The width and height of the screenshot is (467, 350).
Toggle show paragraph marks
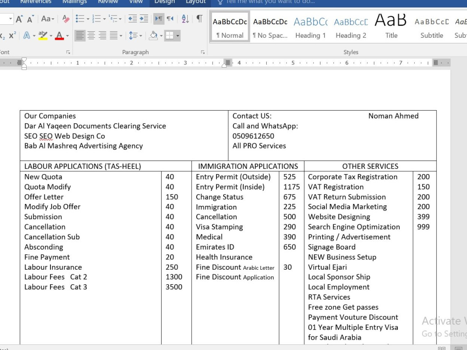coord(199,19)
